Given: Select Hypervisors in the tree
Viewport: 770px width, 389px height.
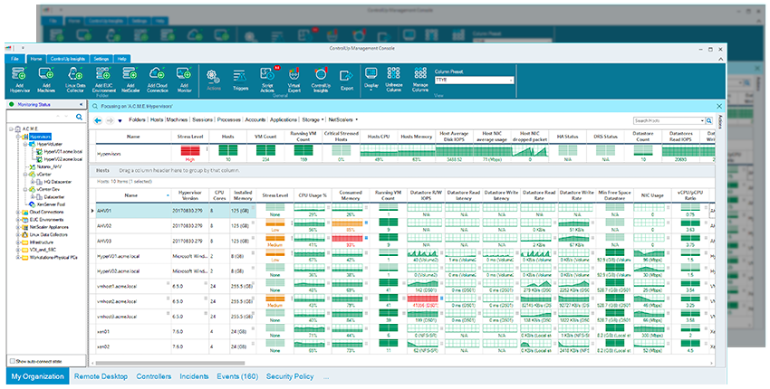Looking at the screenshot, I should (x=39, y=137).
